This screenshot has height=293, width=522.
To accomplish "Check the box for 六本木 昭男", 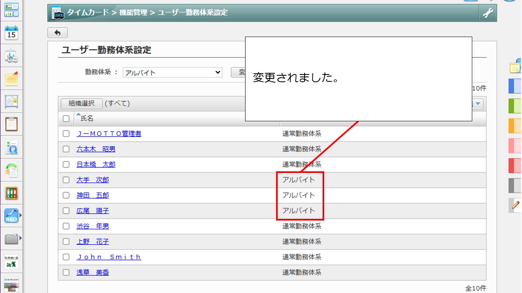I will tap(66, 149).
